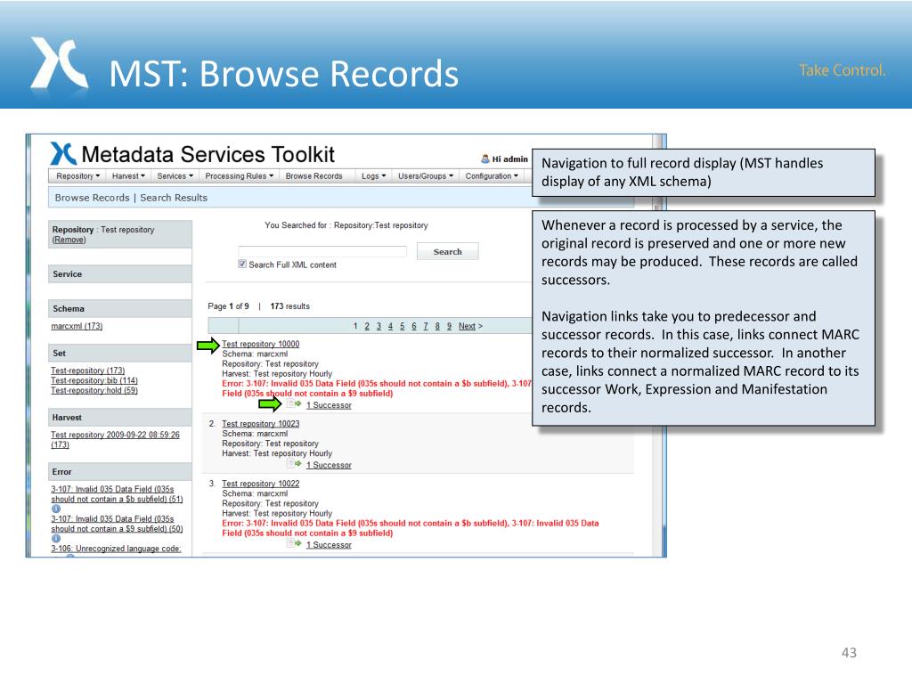This screenshot has width=912, height=684.
Task: Click the admin user icon
Action: pos(485,159)
